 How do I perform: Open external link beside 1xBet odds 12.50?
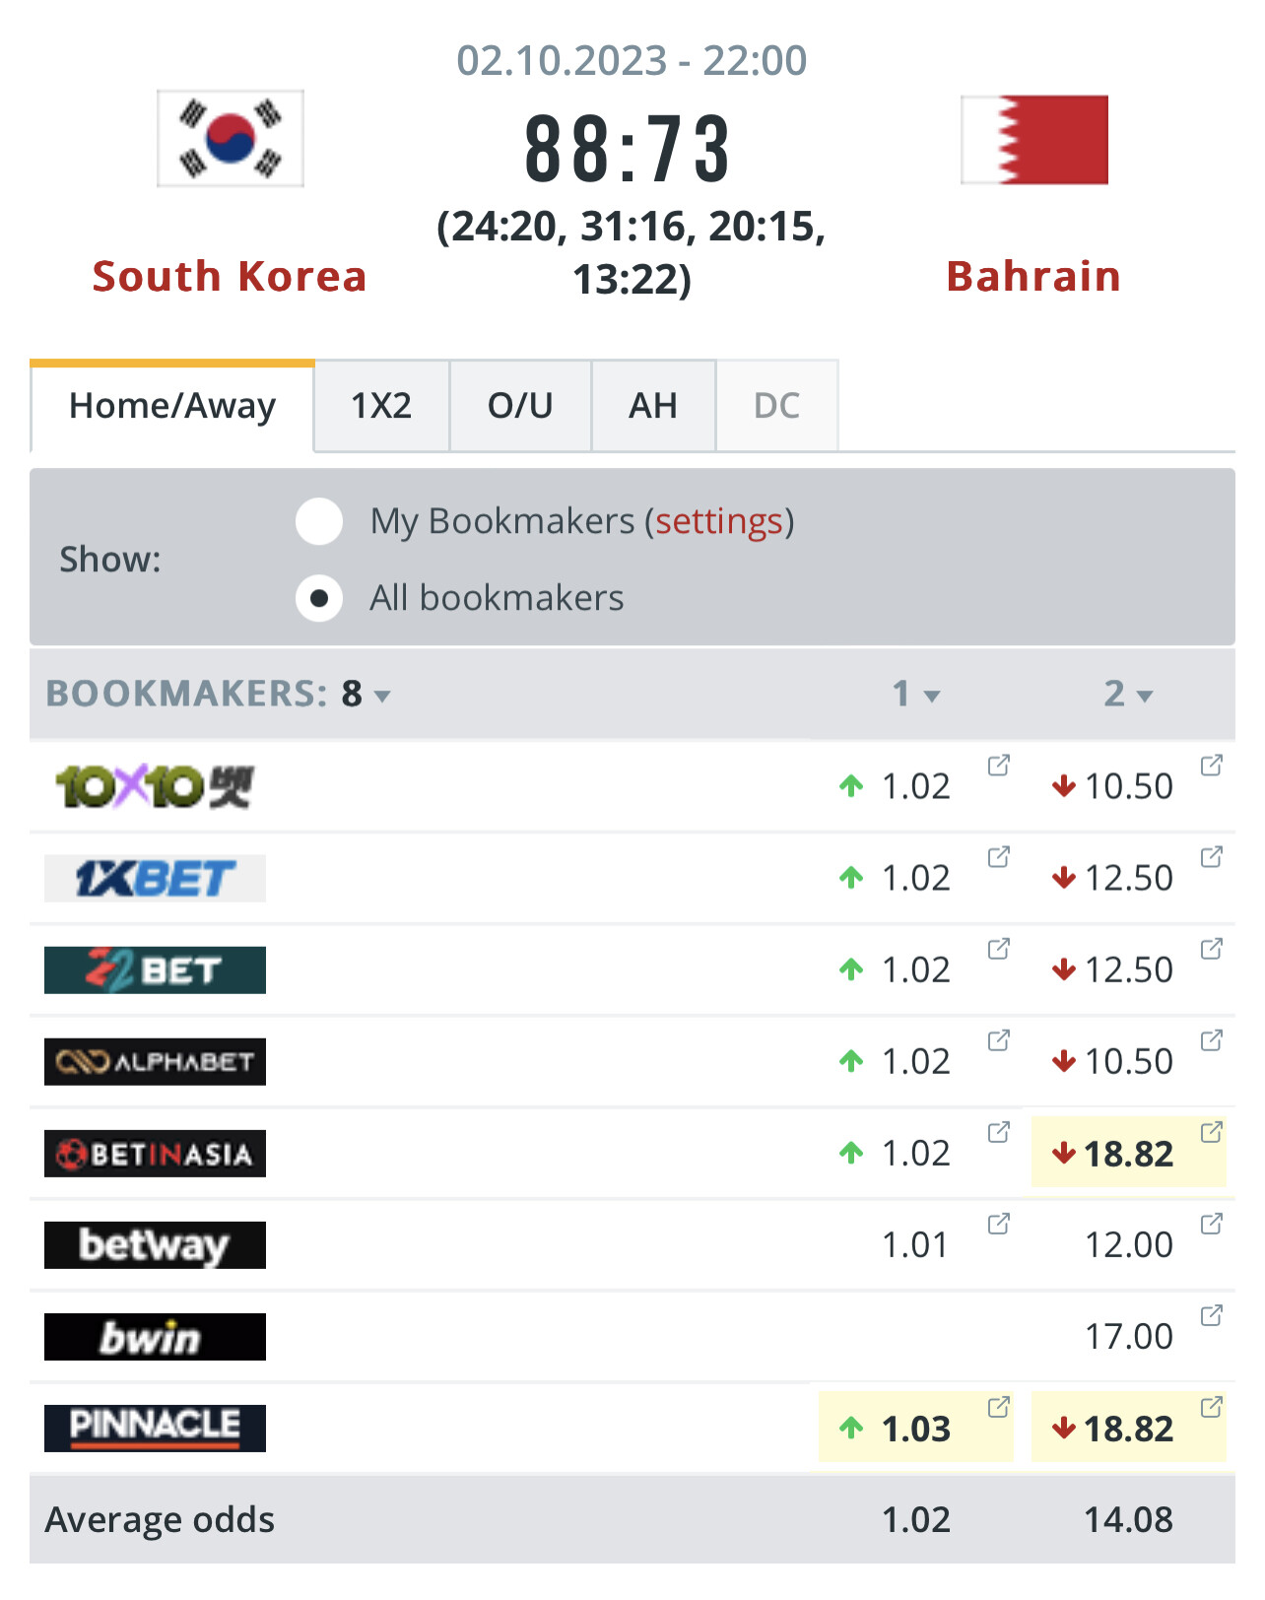(1211, 857)
